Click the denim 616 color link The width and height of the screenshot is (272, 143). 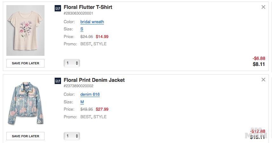[x=90, y=94]
